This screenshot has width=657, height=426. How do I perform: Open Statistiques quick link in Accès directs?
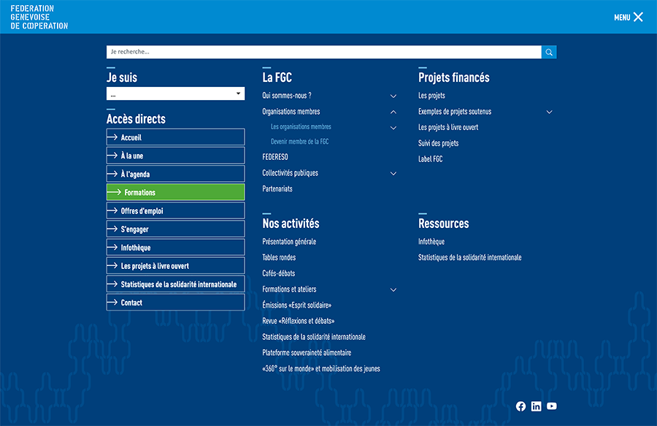coord(175,284)
